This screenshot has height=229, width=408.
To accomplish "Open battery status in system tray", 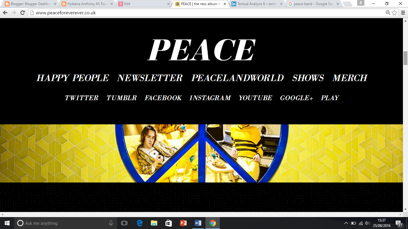I will tap(353, 223).
